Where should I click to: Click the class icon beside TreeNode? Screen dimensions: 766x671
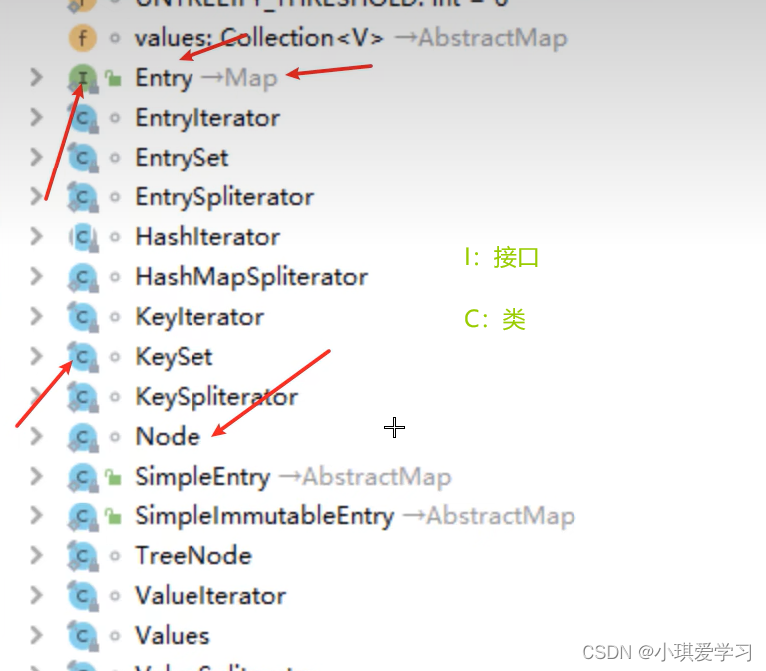pos(83,556)
